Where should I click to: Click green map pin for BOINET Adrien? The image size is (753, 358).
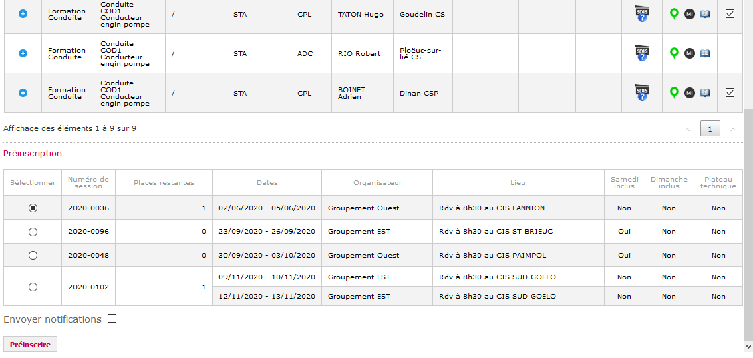[675, 93]
